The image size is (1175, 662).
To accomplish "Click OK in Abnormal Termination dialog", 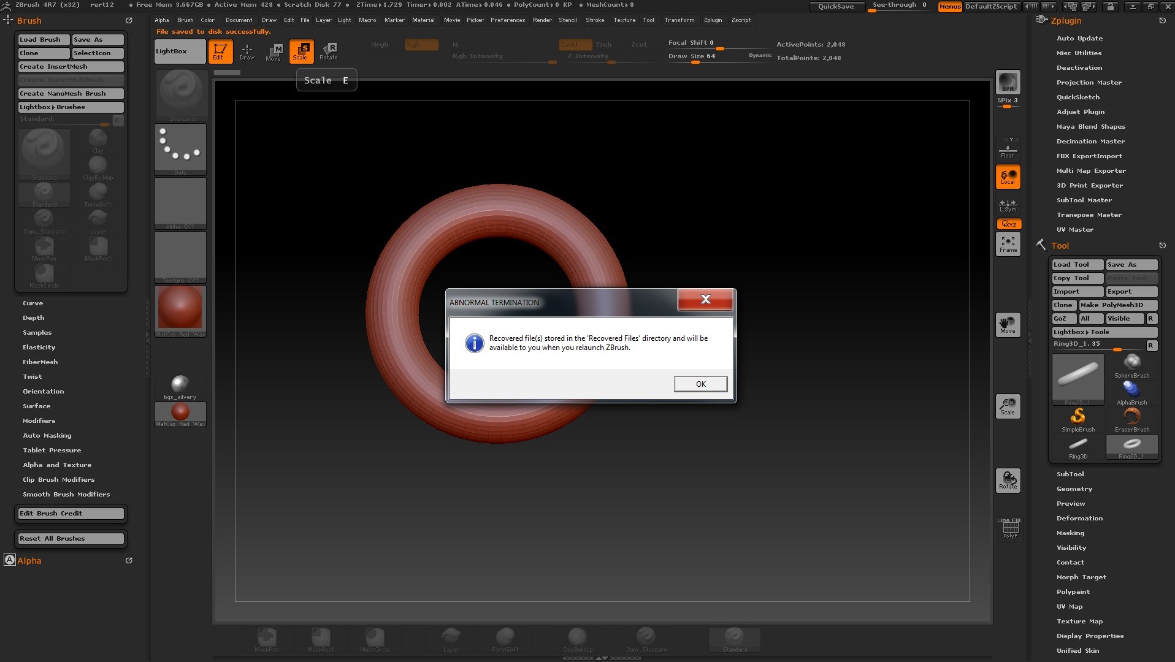I will (x=700, y=384).
